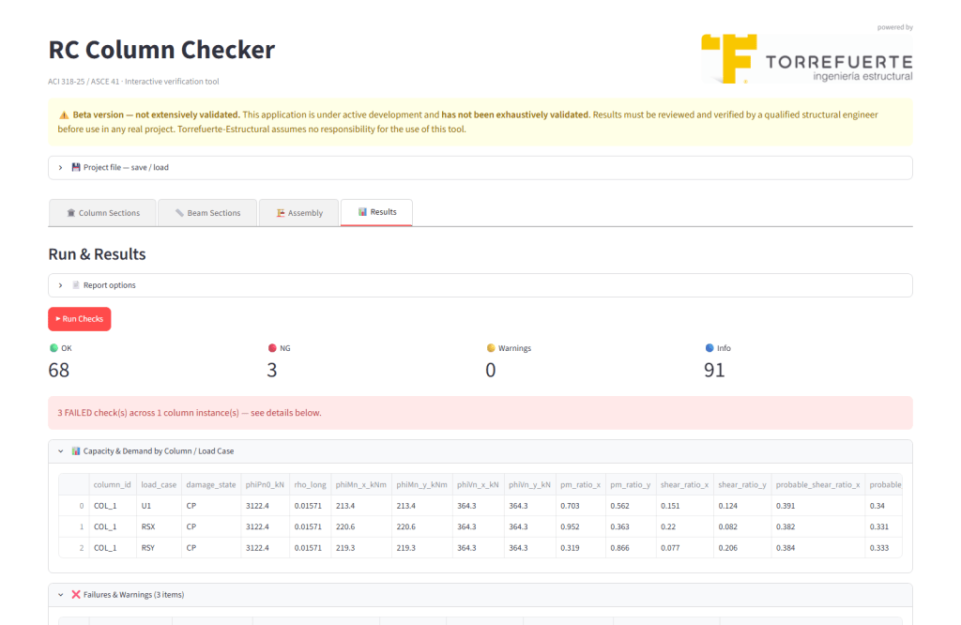961x625 pixels.
Task: Open the Column Sections tab
Action: pyautogui.click(x=102, y=213)
